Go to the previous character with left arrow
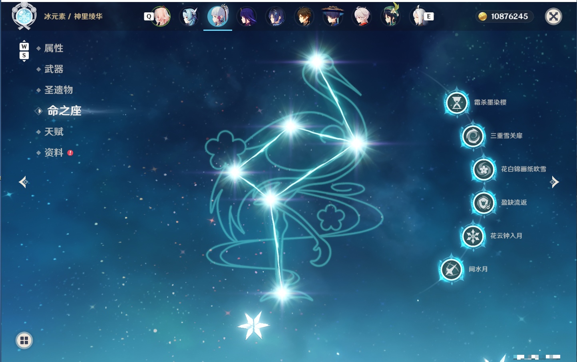The width and height of the screenshot is (577, 362). click(23, 182)
